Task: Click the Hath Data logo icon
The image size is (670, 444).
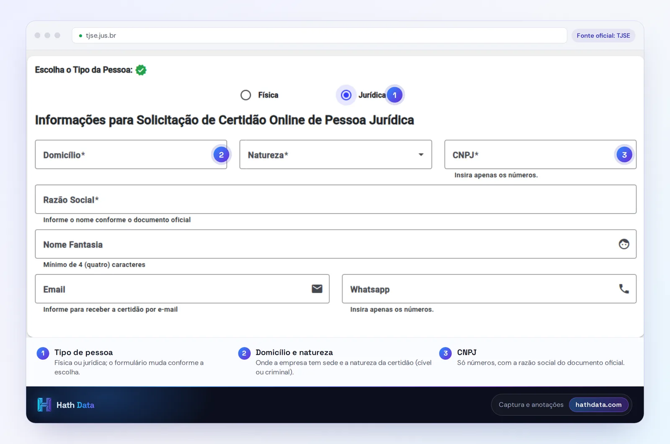Action: [44, 405]
